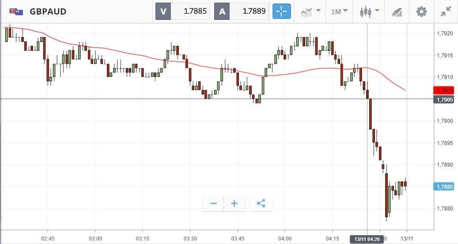458x244 pixels.
Task: Click the 13/11 04:26 time marker
Action: (x=367, y=239)
